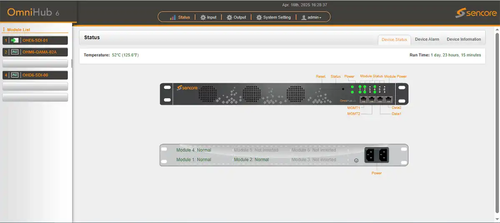The height and width of the screenshot is (223, 500).
Task: Click the Module Status label
Action: coord(371,76)
